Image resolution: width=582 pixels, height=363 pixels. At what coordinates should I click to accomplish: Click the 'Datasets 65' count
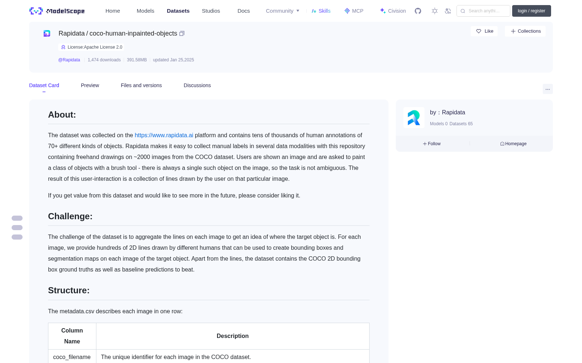coord(461,124)
